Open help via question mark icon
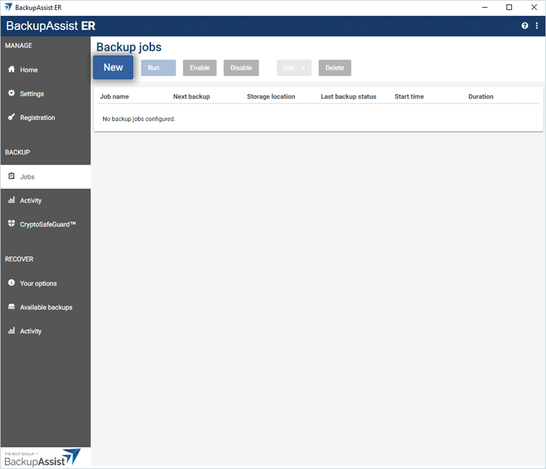The height and width of the screenshot is (469, 546). [525, 26]
